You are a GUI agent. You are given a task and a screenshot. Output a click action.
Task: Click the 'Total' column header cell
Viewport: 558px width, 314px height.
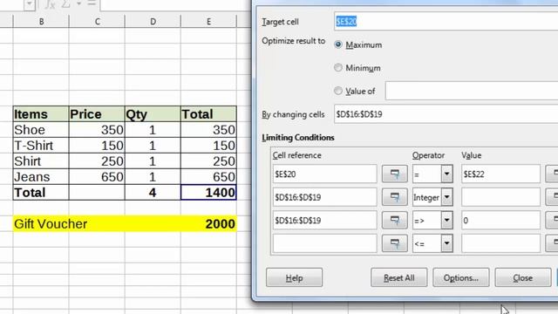coord(208,114)
